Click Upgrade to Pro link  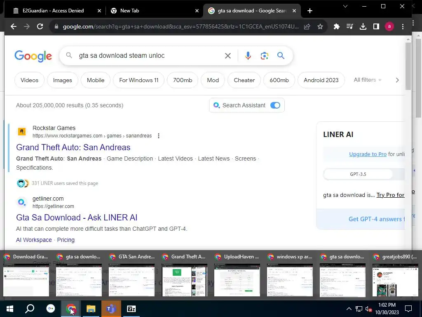point(368,154)
